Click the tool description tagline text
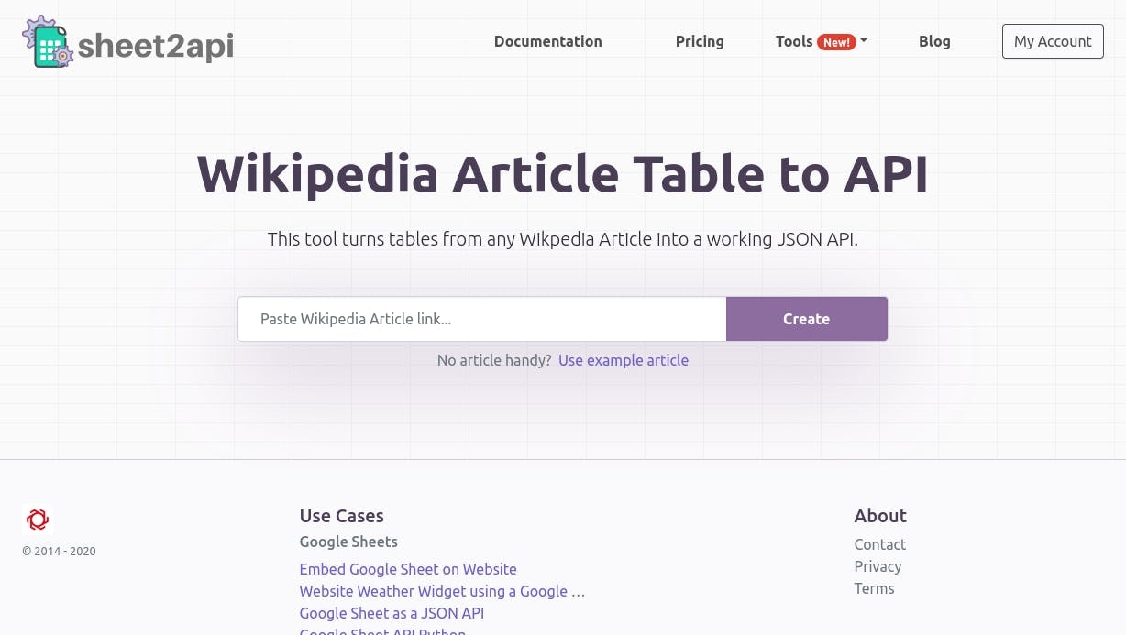The width and height of the screenshot is (1126, 635). [x=563, y=239]
